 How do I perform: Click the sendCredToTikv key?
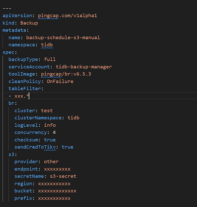pos(35,147)
